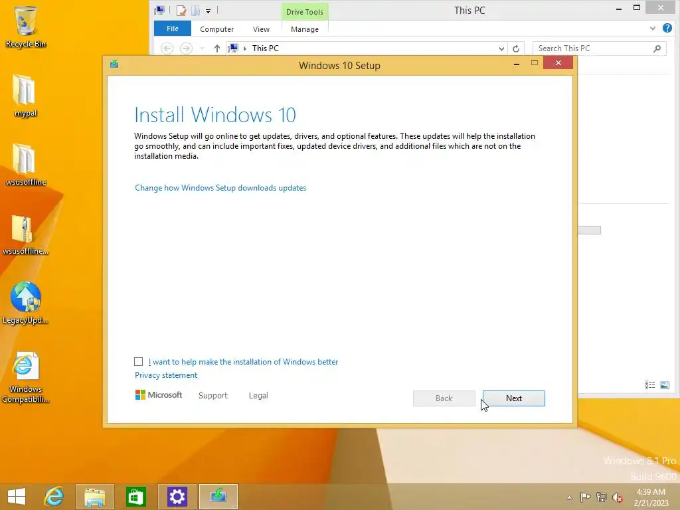Click the This PC help question icon
The height and width of the screenshot is (510, 680).
coord(667,28)
